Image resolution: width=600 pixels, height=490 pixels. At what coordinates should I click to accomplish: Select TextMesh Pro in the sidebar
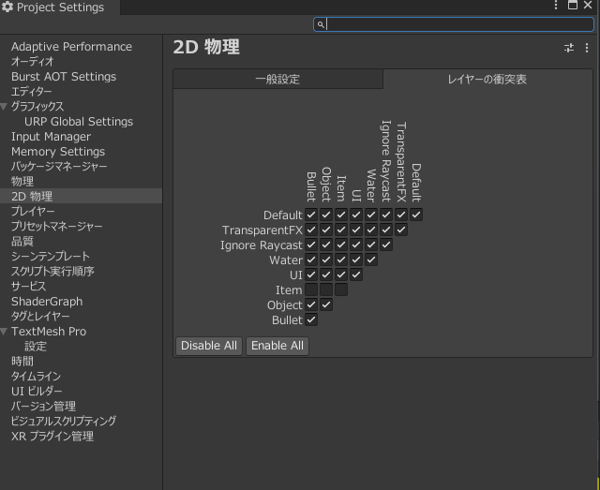pos(49,332)
